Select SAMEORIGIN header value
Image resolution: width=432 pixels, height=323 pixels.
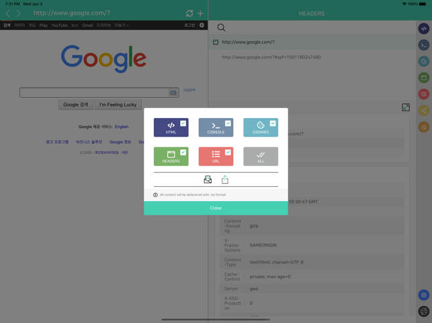pyautogui.click(x=263, y=245)
